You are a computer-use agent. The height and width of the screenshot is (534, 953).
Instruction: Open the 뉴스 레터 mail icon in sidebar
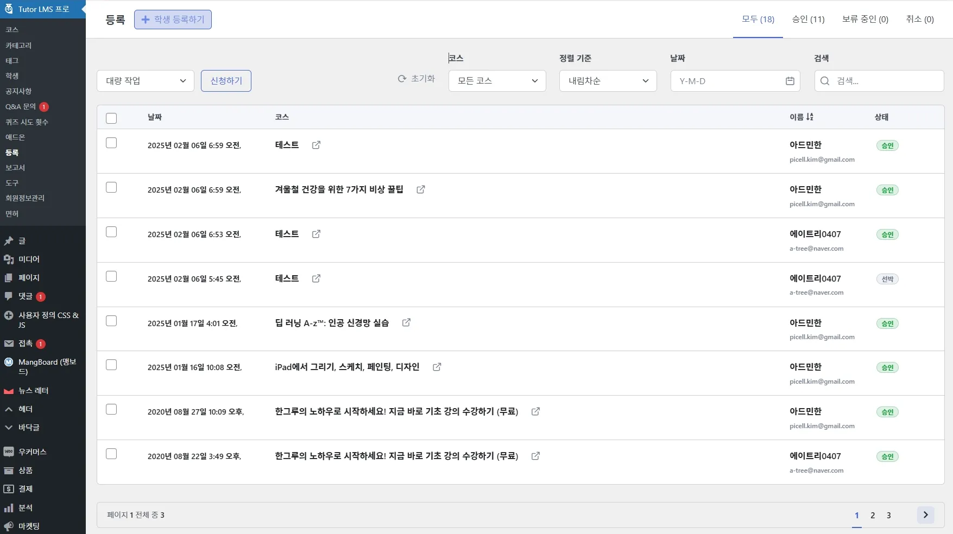click(8, 391)
